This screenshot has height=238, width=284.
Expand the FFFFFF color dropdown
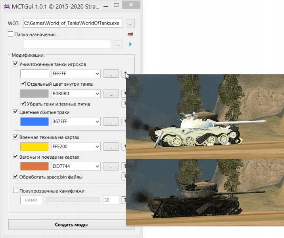[x=97, y=74]
